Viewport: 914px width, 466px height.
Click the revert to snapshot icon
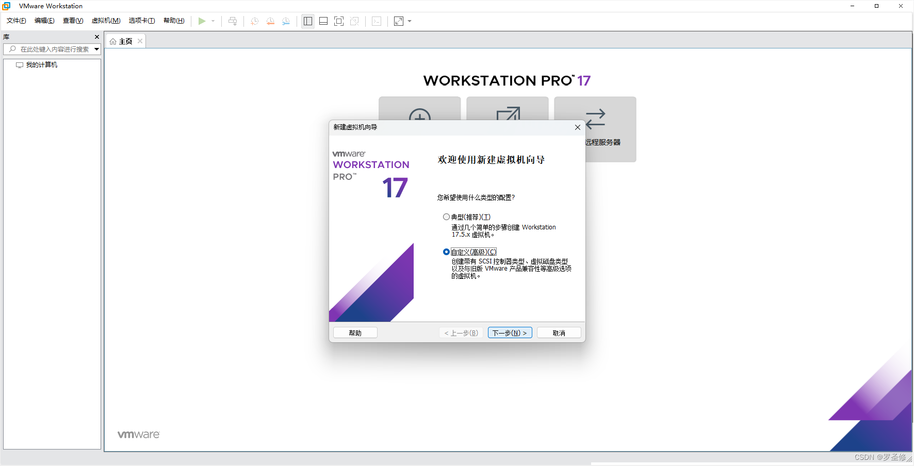tap(270, 21)
